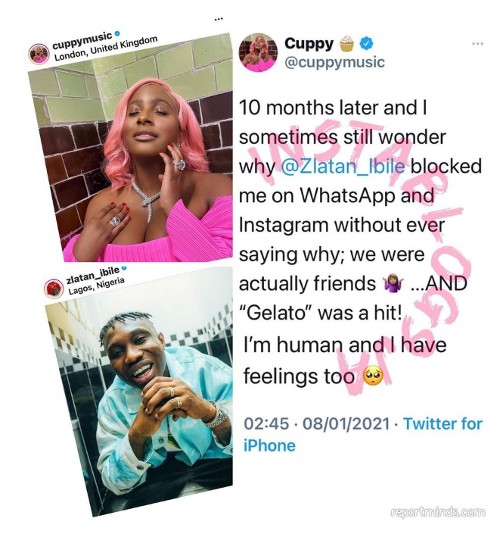Image resolution: width=500 pixels, height=537 pixels.
Task: Open the photo of the man in blue jacket
Action: pyautogui.click(x=140, y=390)
